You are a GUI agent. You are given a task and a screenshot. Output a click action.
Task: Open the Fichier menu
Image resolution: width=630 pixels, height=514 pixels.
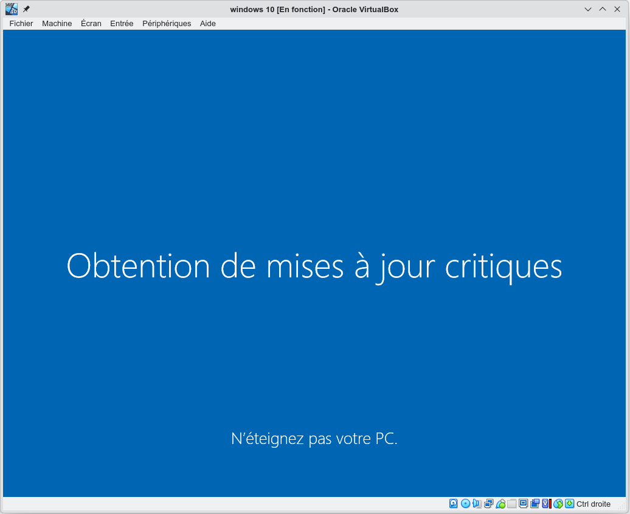coord(21,24)
